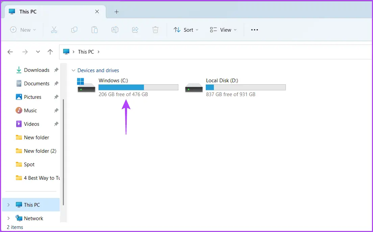Open the See more ellipsis menu
Viewport: 373px width, 232px height.
(x=254, y=30)
